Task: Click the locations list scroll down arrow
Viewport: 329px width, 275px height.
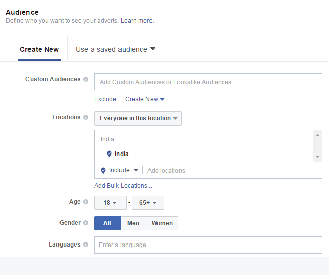Action: point(317,157)
